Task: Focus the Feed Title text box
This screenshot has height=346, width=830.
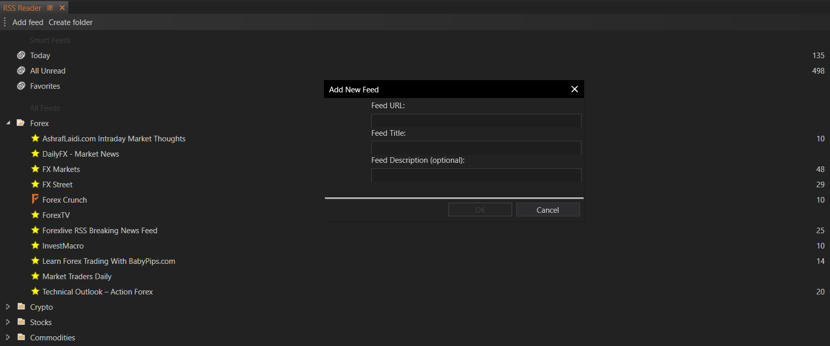Action: (476, 147)
